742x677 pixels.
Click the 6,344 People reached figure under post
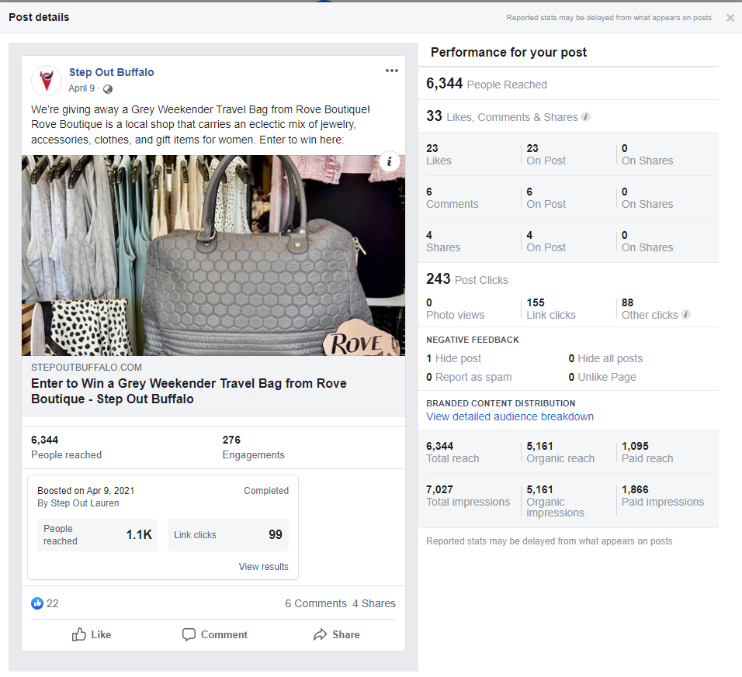point(66,447)
